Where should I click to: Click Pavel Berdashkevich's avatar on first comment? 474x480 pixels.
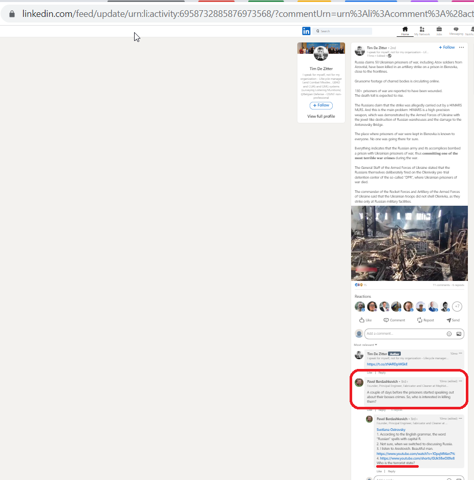pos(359,382)
